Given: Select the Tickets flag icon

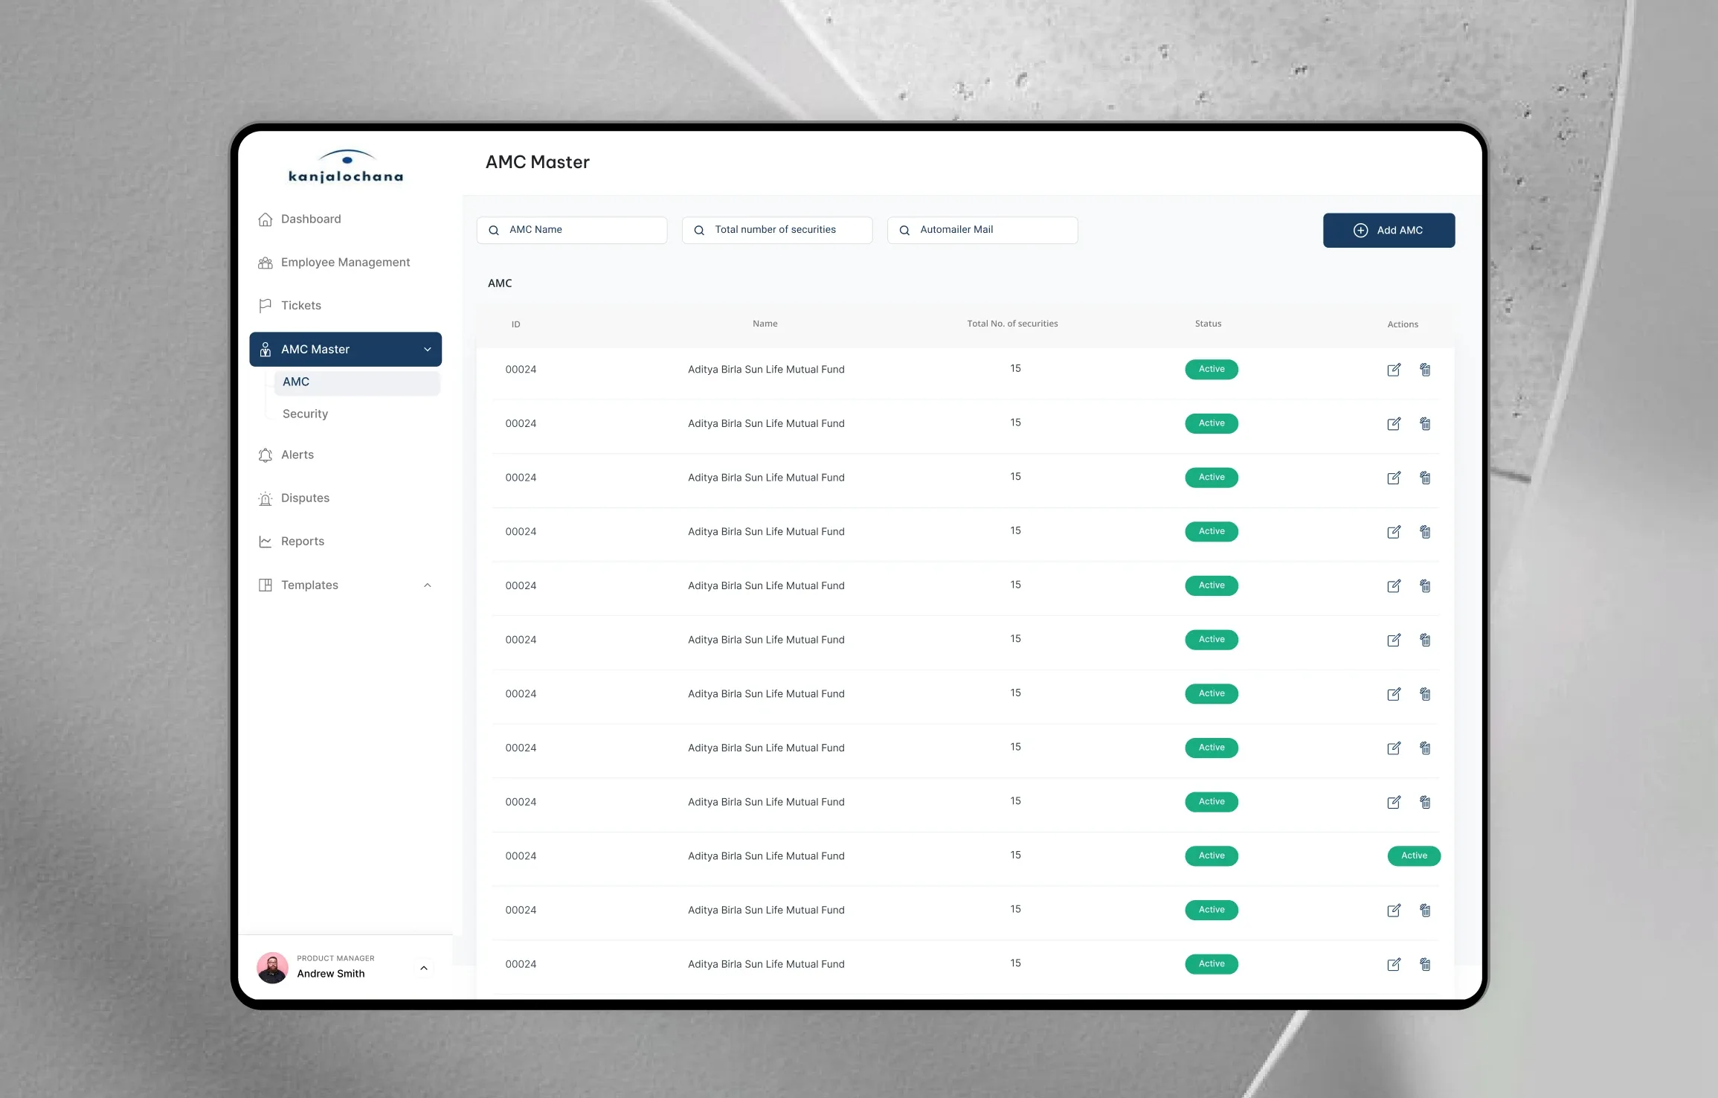Looking at the screenshot, I should 265,306.
